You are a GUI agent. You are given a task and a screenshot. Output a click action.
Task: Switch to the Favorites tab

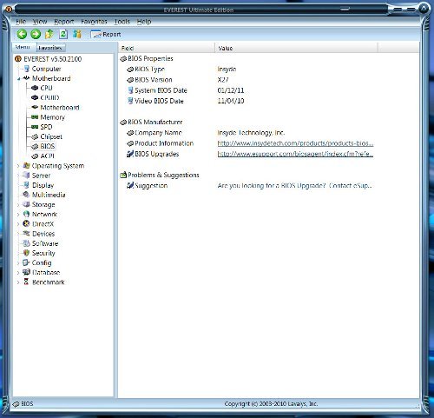(49, 48)
